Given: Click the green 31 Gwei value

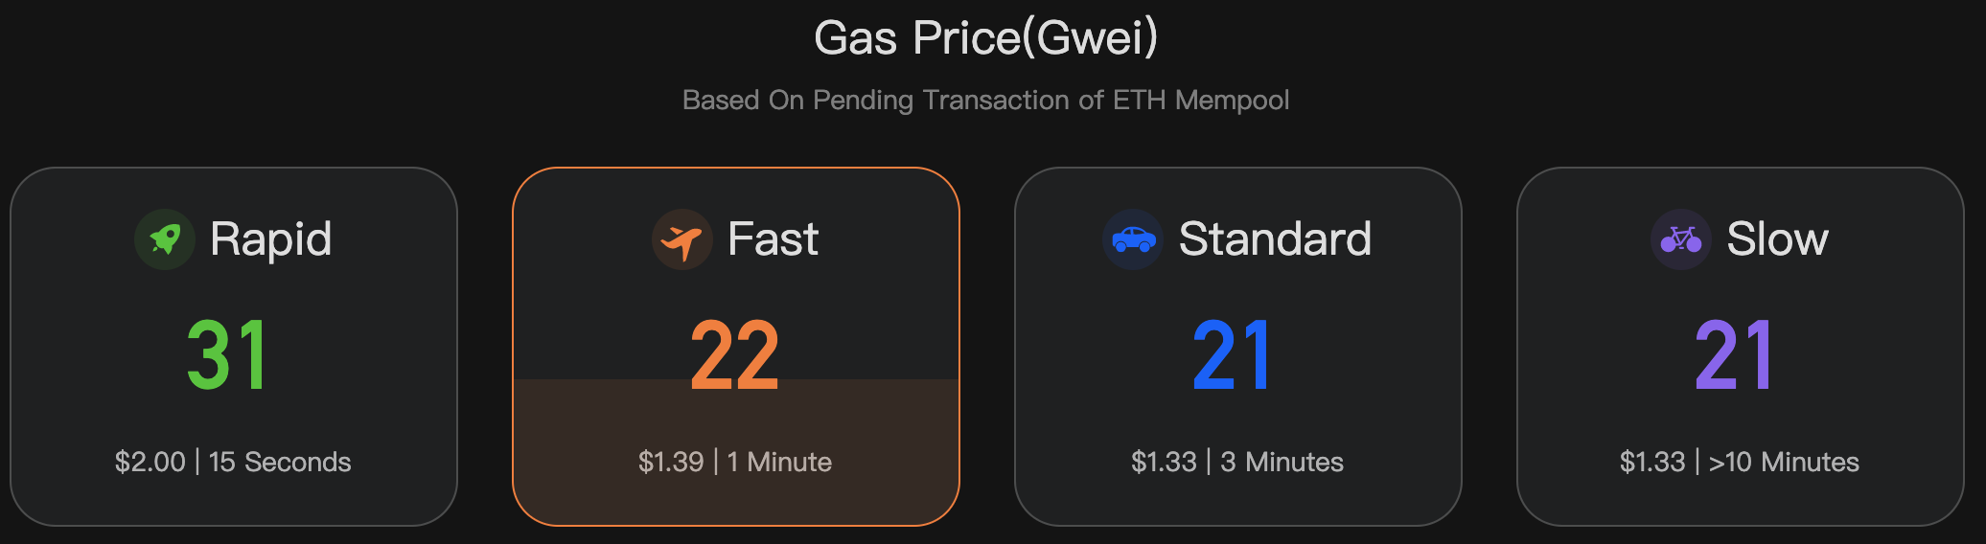Looking at the screenshot, I should [x=227, y=355].
